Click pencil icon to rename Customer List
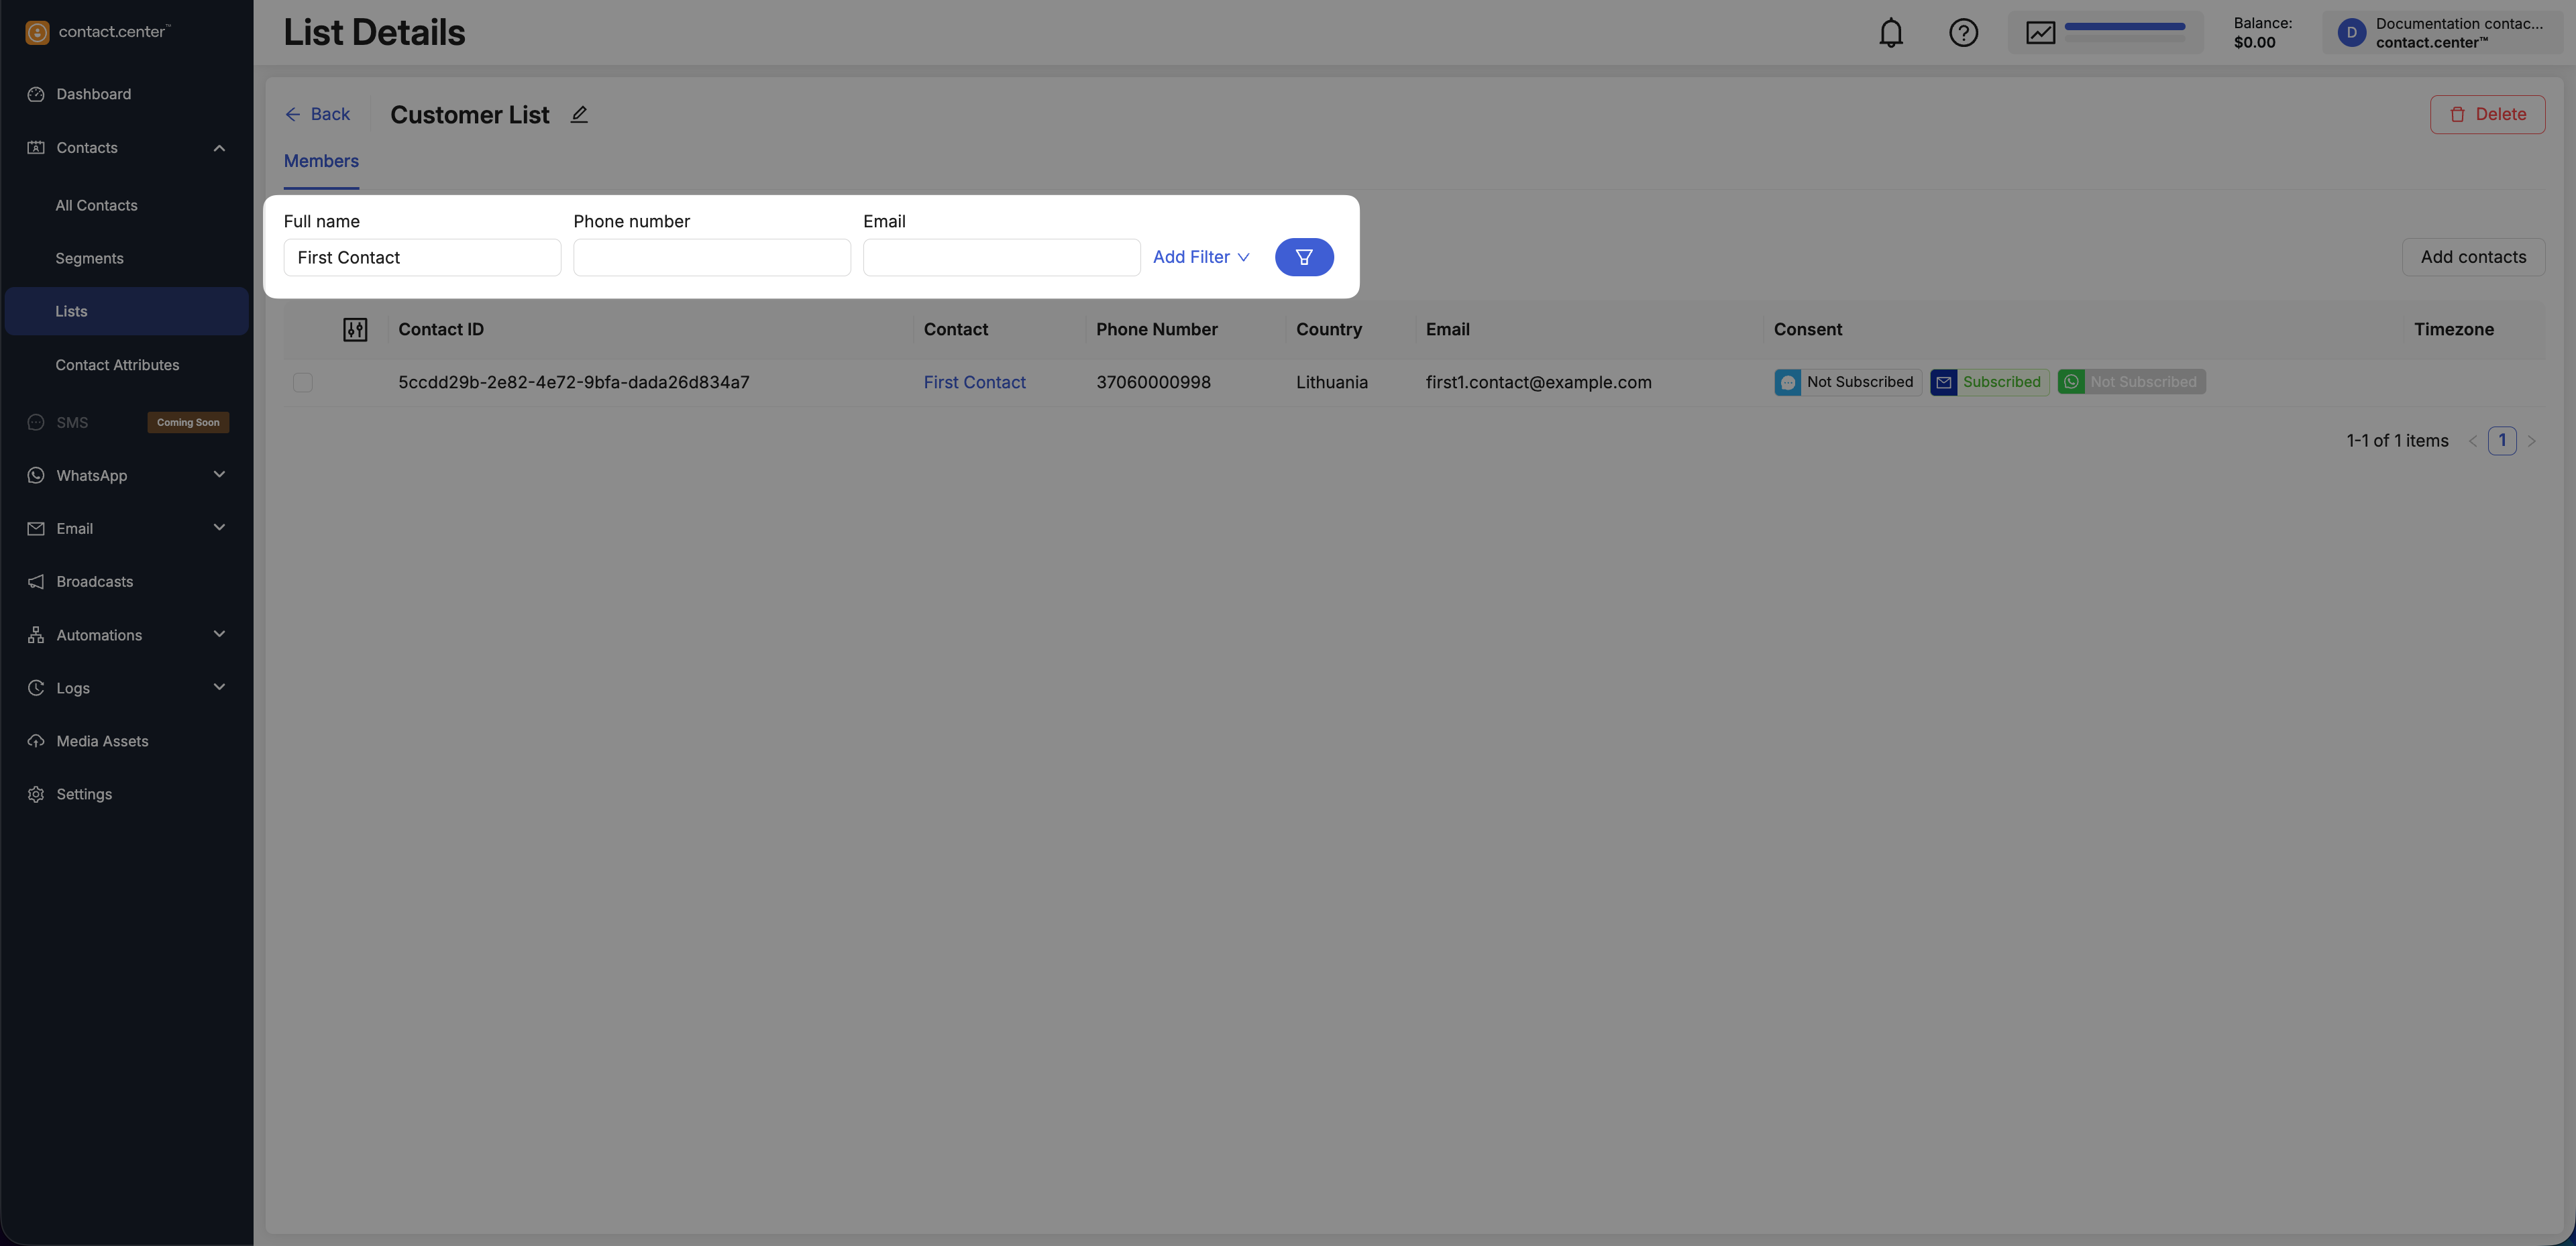Viewport: 2576px width, 1246px height. (x=579, y=114)
